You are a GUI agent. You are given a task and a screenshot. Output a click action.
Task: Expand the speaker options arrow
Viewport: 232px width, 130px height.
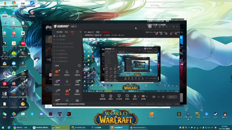click(x=147, y=96)
